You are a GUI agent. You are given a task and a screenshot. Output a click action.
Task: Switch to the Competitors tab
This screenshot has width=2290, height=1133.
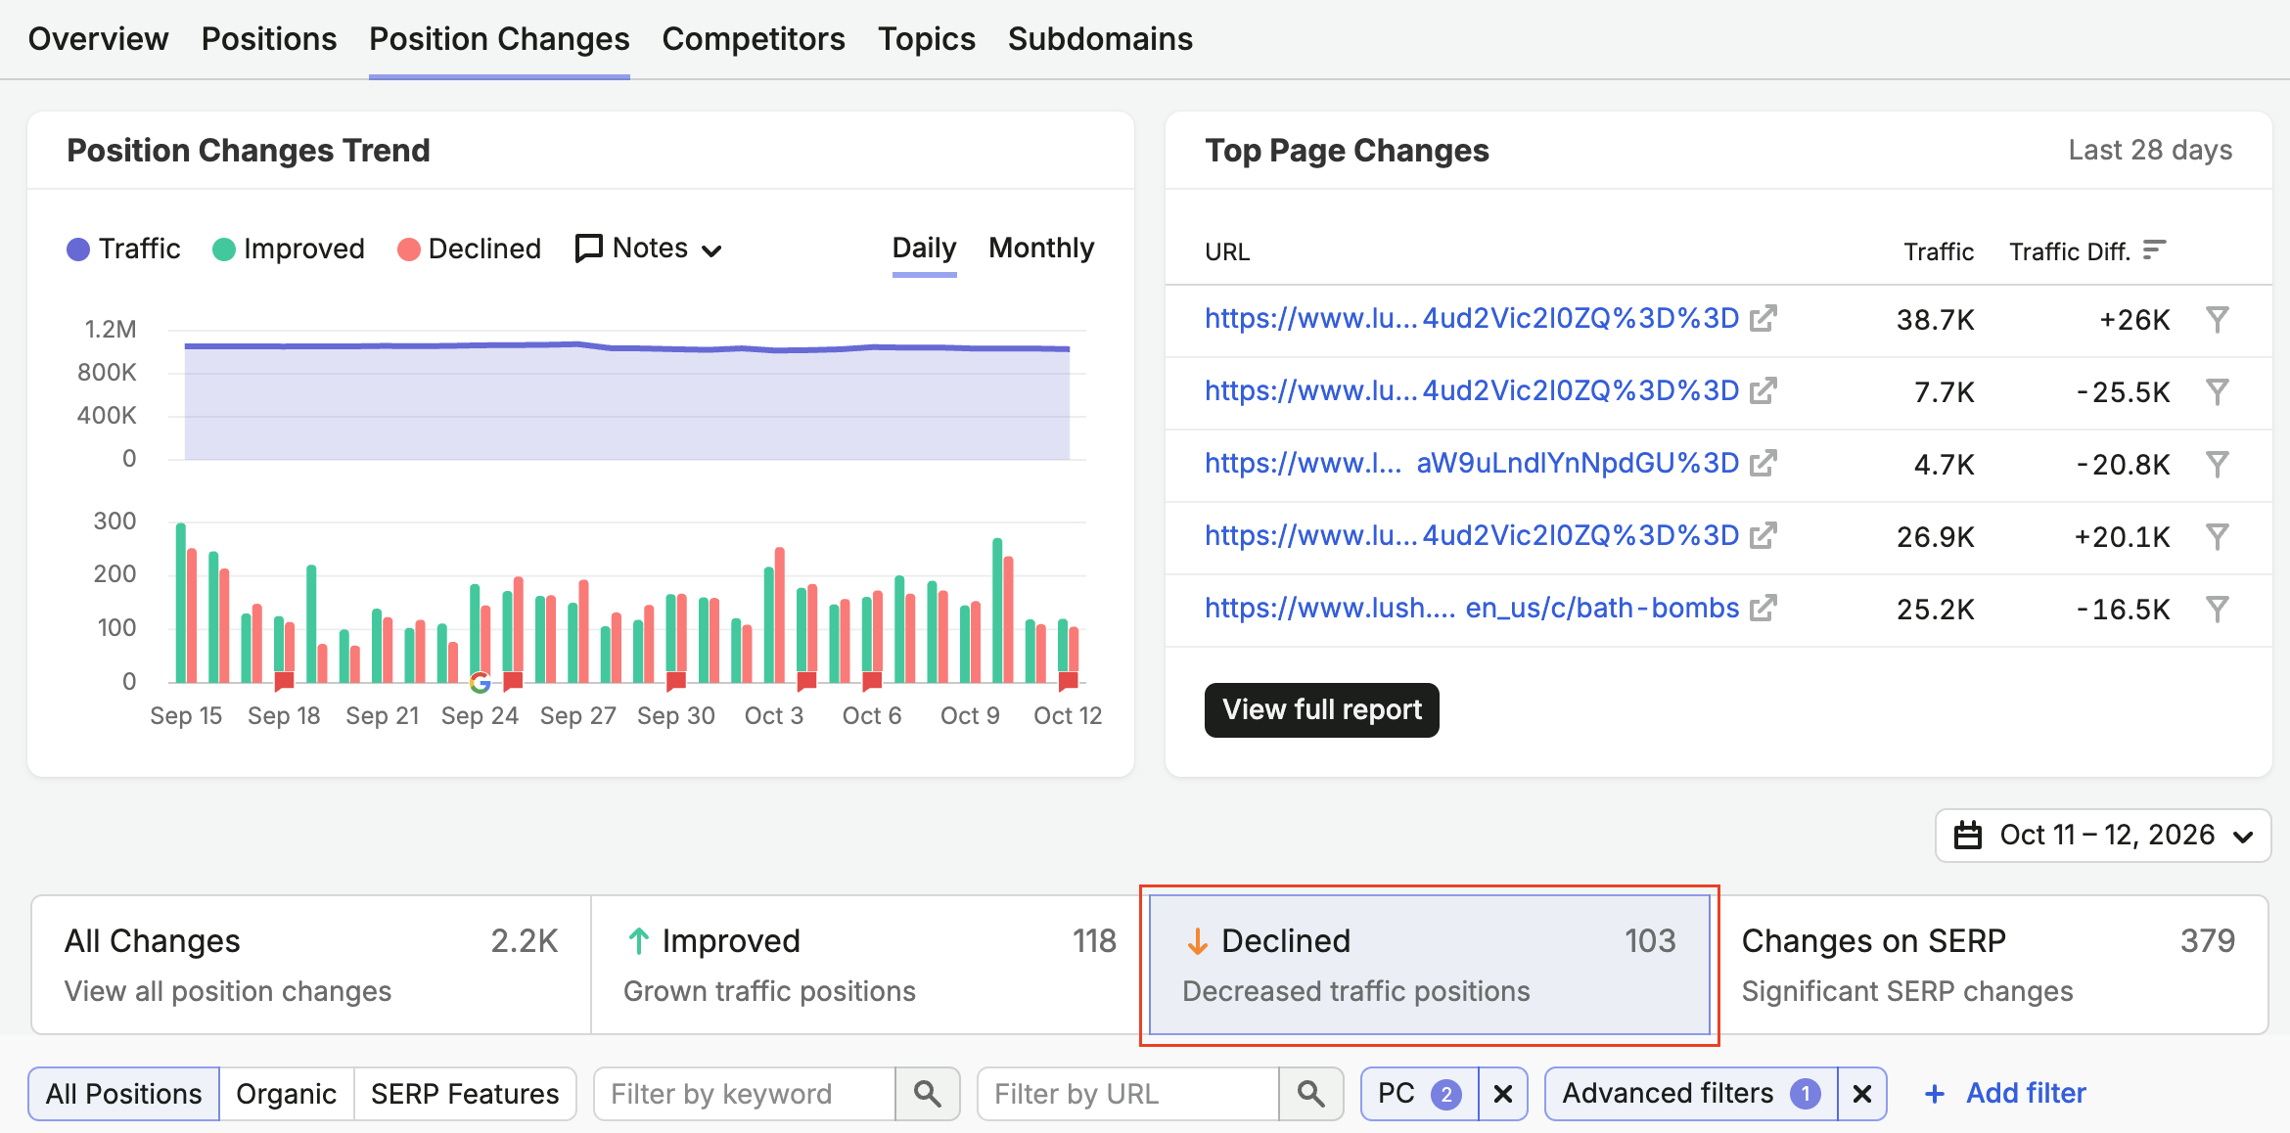coord(754,39)
